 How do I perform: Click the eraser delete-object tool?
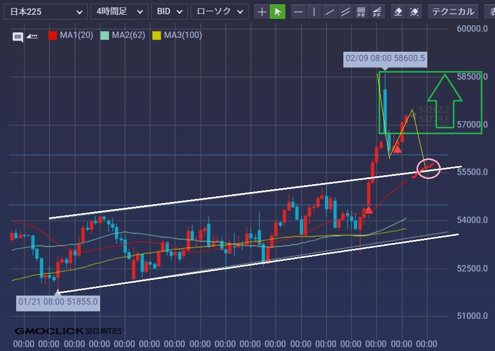pyautogui.click(x=399, y=12)
